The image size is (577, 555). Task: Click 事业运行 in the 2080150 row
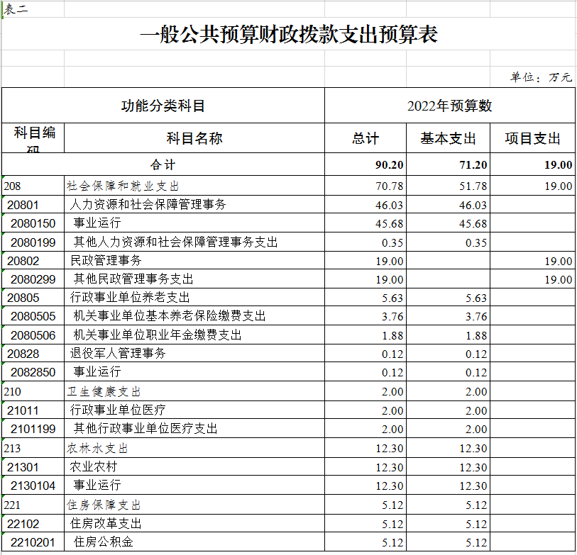[x=97, y=223]
